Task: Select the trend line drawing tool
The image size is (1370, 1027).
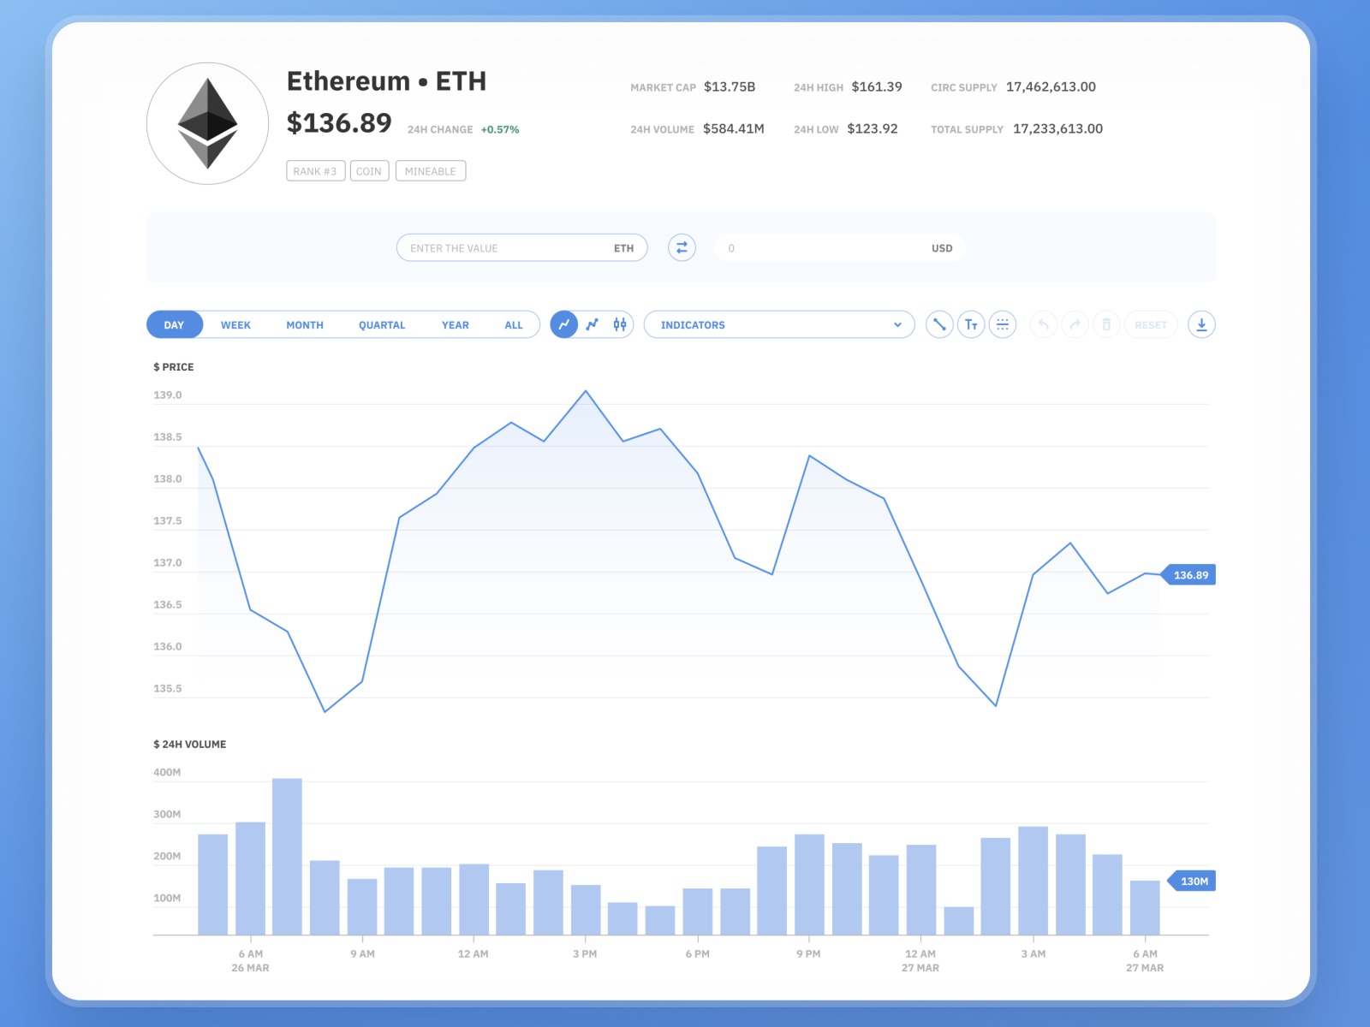Action: click(939, 324)
